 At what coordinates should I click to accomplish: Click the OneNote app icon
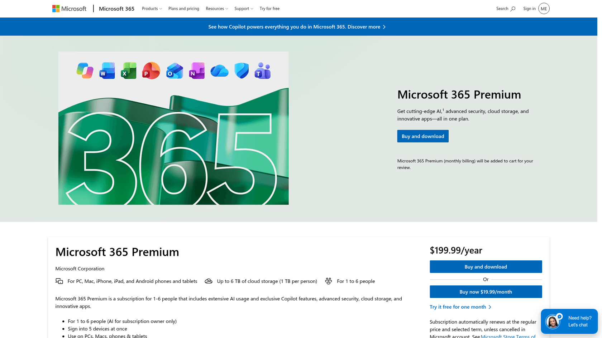(x=197, y=70)
